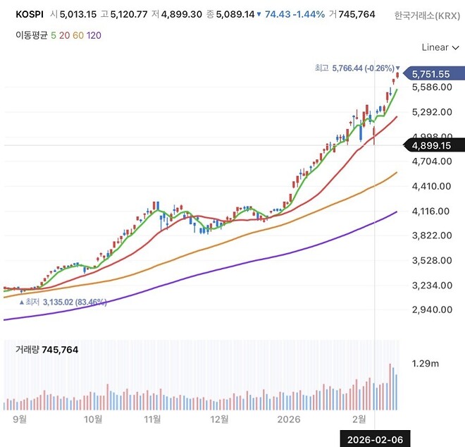Click the 1.29m volume axis label
This screenshot has height=447, width=465.
pyautogui.click(x=425, y=364)
